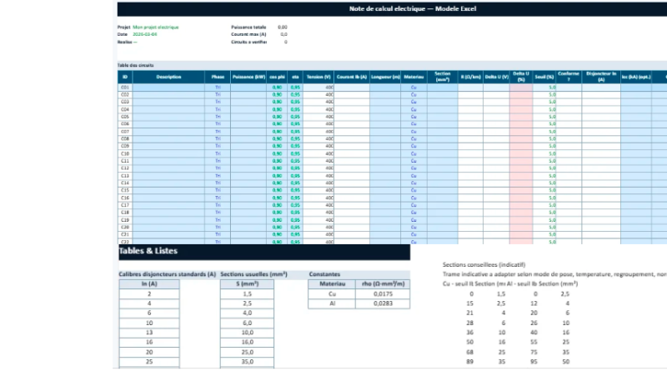Click value 89 in Sections conseillees table

[x=469, y=362]
